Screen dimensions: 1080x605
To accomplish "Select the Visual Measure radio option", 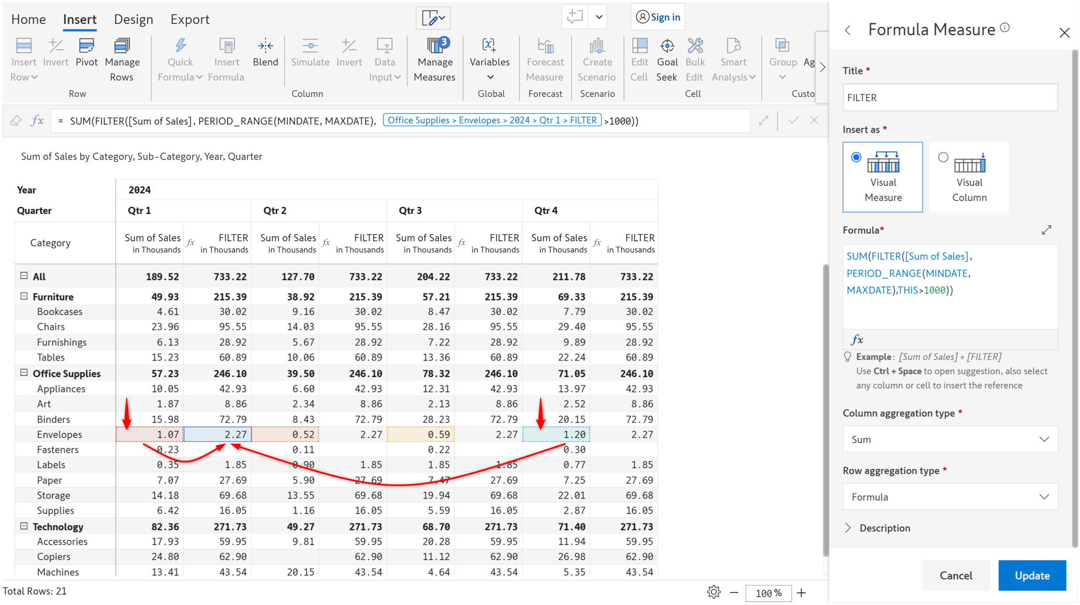I will pyautogui.click(x=856, y=157).
